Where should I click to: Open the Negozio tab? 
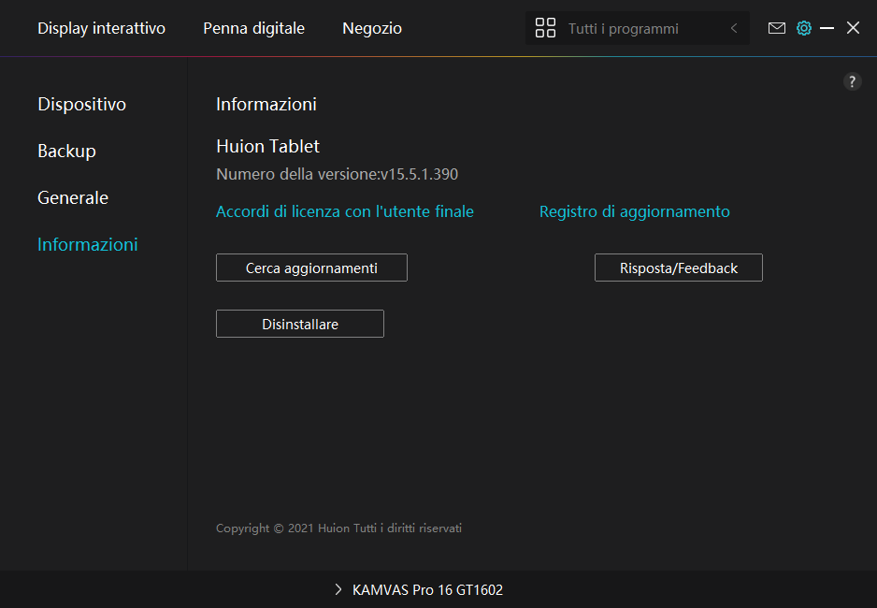(371, 28)
